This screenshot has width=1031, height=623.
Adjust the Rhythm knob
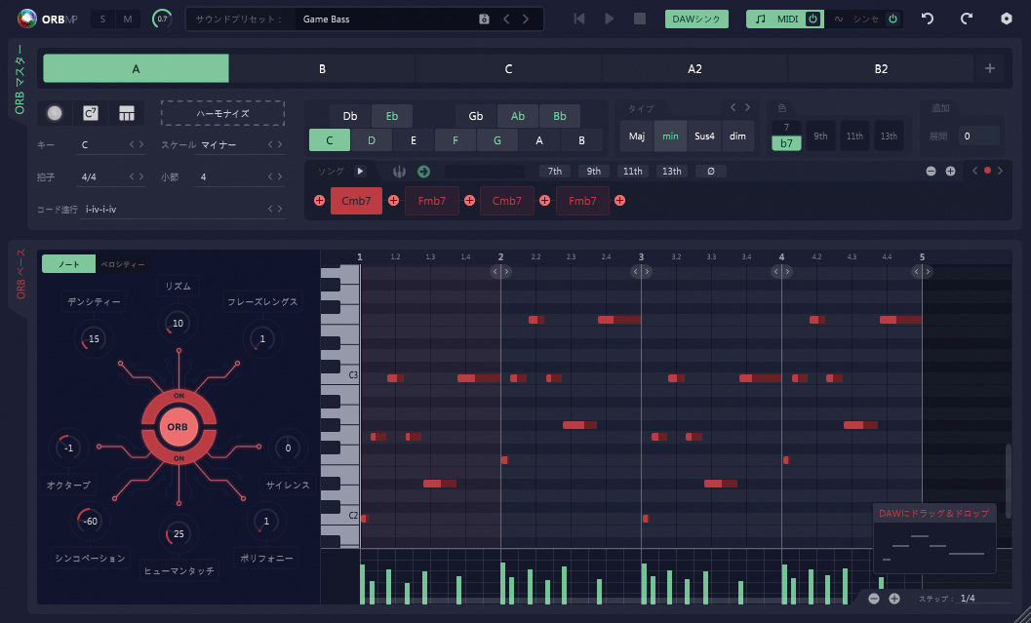(x=178, y=324)
